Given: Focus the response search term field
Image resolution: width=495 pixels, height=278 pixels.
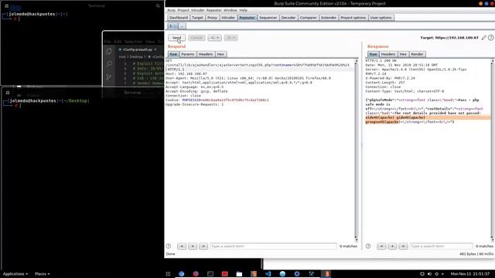Looking at the screenshot, I should coord(442,246).
